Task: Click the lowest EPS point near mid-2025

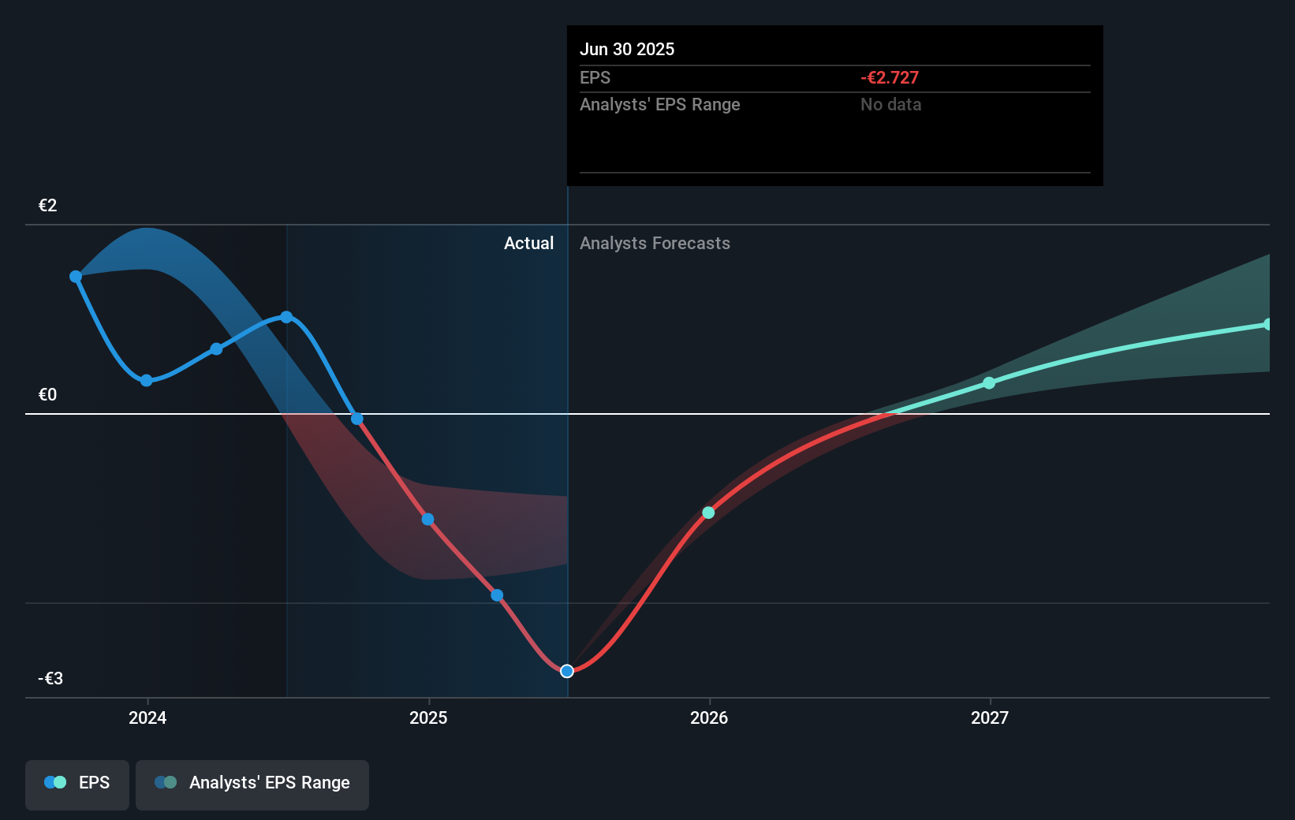Action: [566, 671]
